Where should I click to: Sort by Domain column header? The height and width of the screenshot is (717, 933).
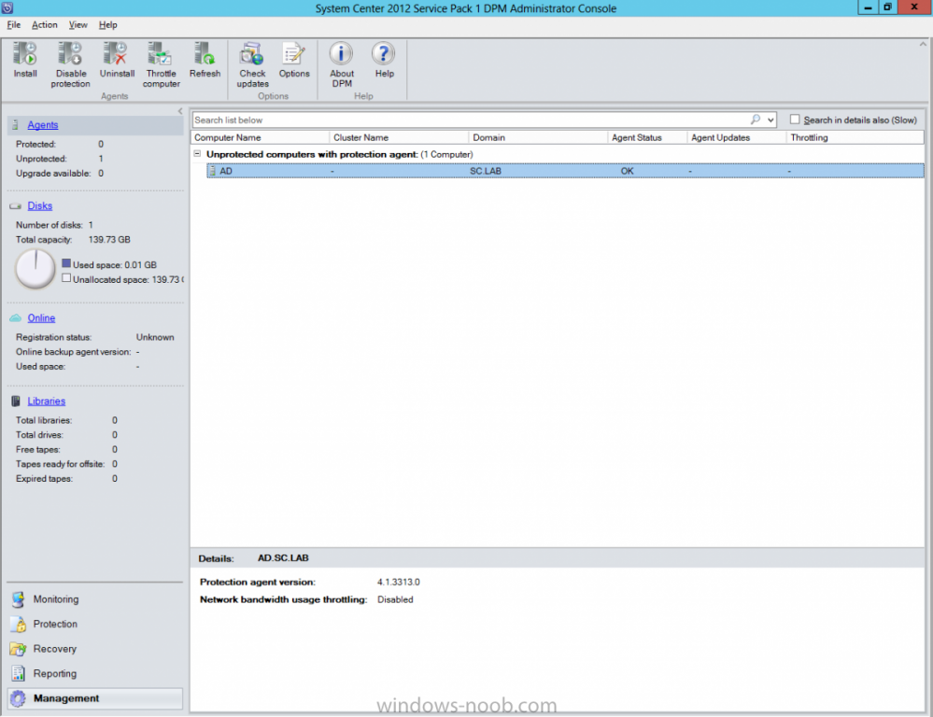coord(539,137)
